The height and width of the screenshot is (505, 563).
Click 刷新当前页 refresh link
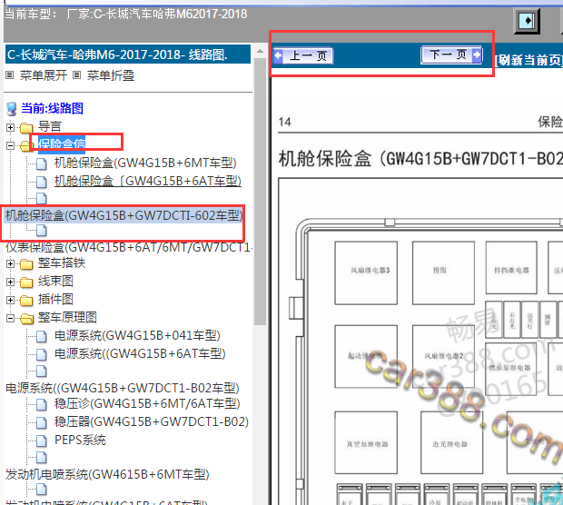coord(528,60)
